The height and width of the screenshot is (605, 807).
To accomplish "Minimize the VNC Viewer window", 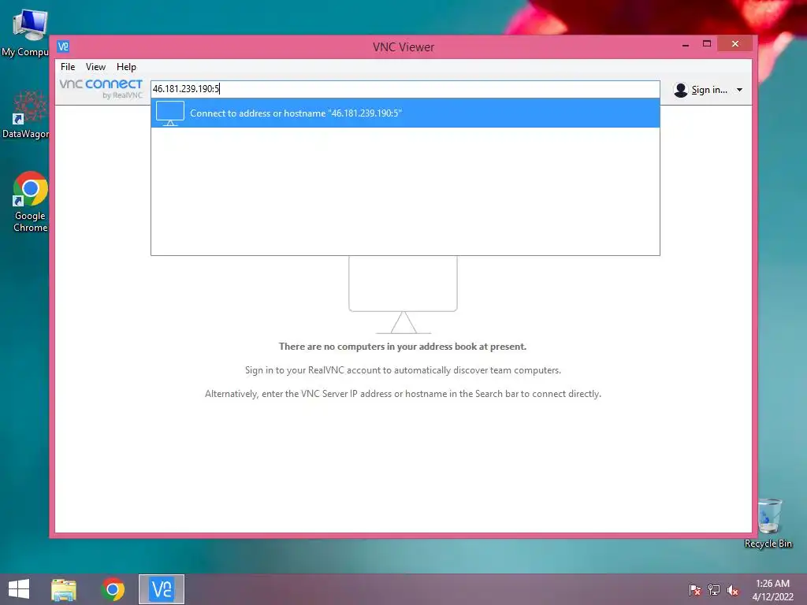I will click(x=686, y=45).
